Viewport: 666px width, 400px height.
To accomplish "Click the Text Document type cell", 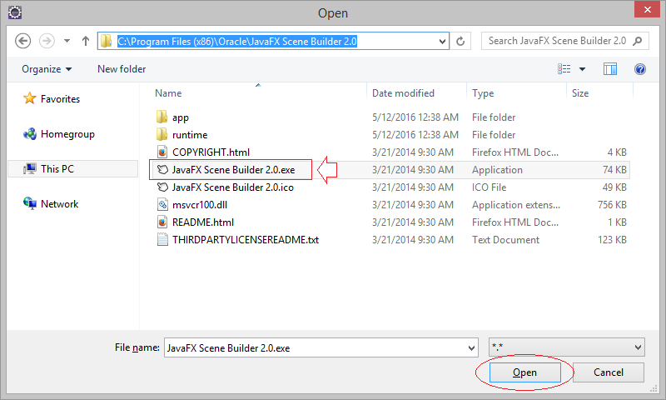I will point(505,240).
